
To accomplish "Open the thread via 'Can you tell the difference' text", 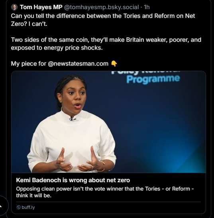I will pyautogui.click(x=103, y=20).
